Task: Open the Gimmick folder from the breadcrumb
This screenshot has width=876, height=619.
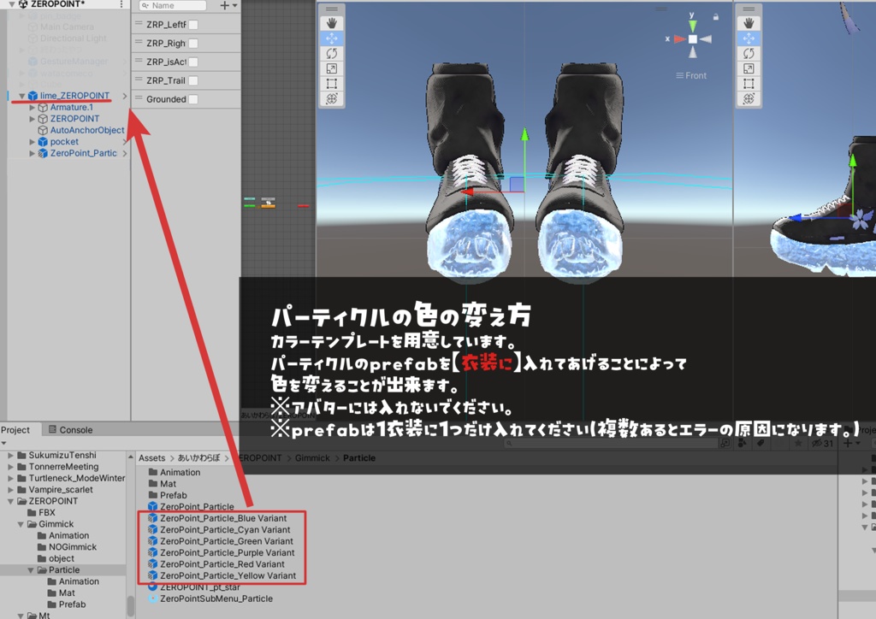Action: [313, 457]
